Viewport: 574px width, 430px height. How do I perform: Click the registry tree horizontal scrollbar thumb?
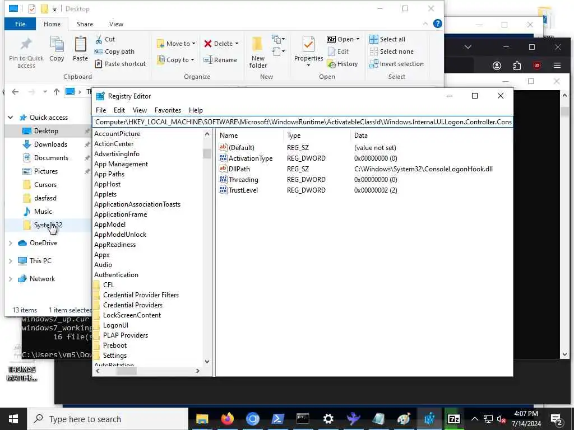coord(127,371)
